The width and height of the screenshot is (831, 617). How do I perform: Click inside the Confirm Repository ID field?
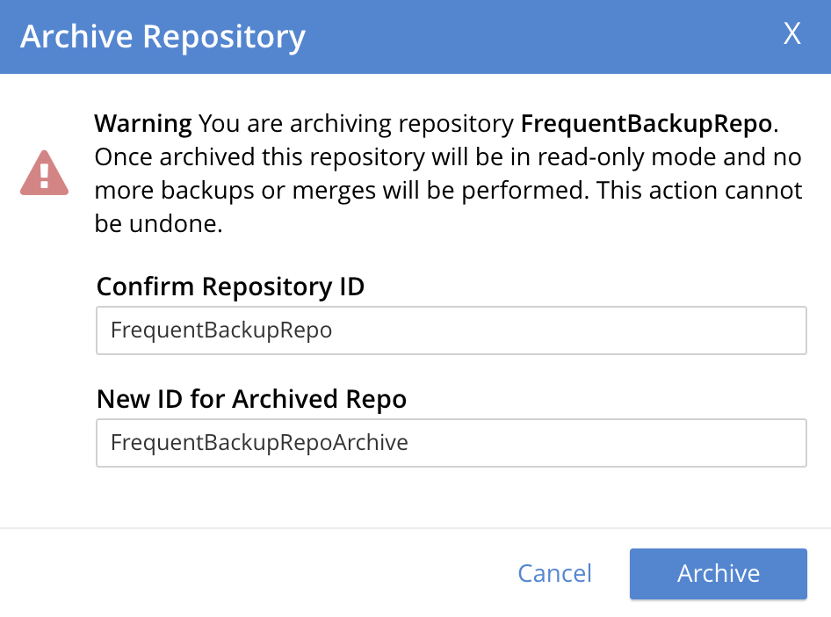point(451,330)
